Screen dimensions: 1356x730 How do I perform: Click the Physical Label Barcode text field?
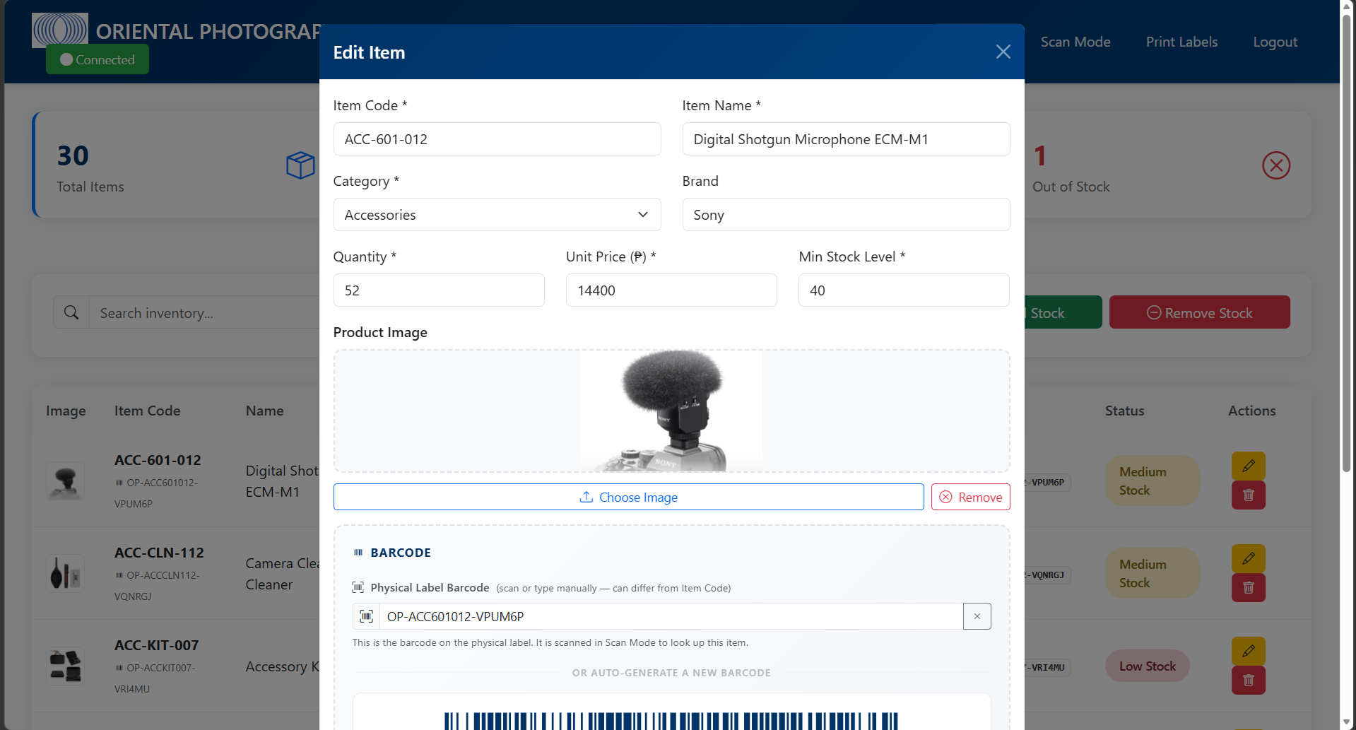671,616
